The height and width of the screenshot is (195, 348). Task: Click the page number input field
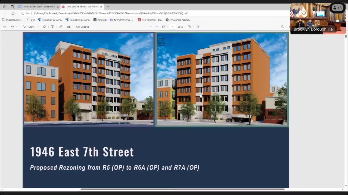coord(172,27)
